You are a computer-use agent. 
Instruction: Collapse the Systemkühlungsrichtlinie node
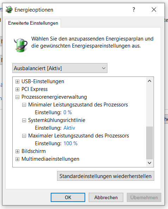pyautogui.click(x=24, y=120)
